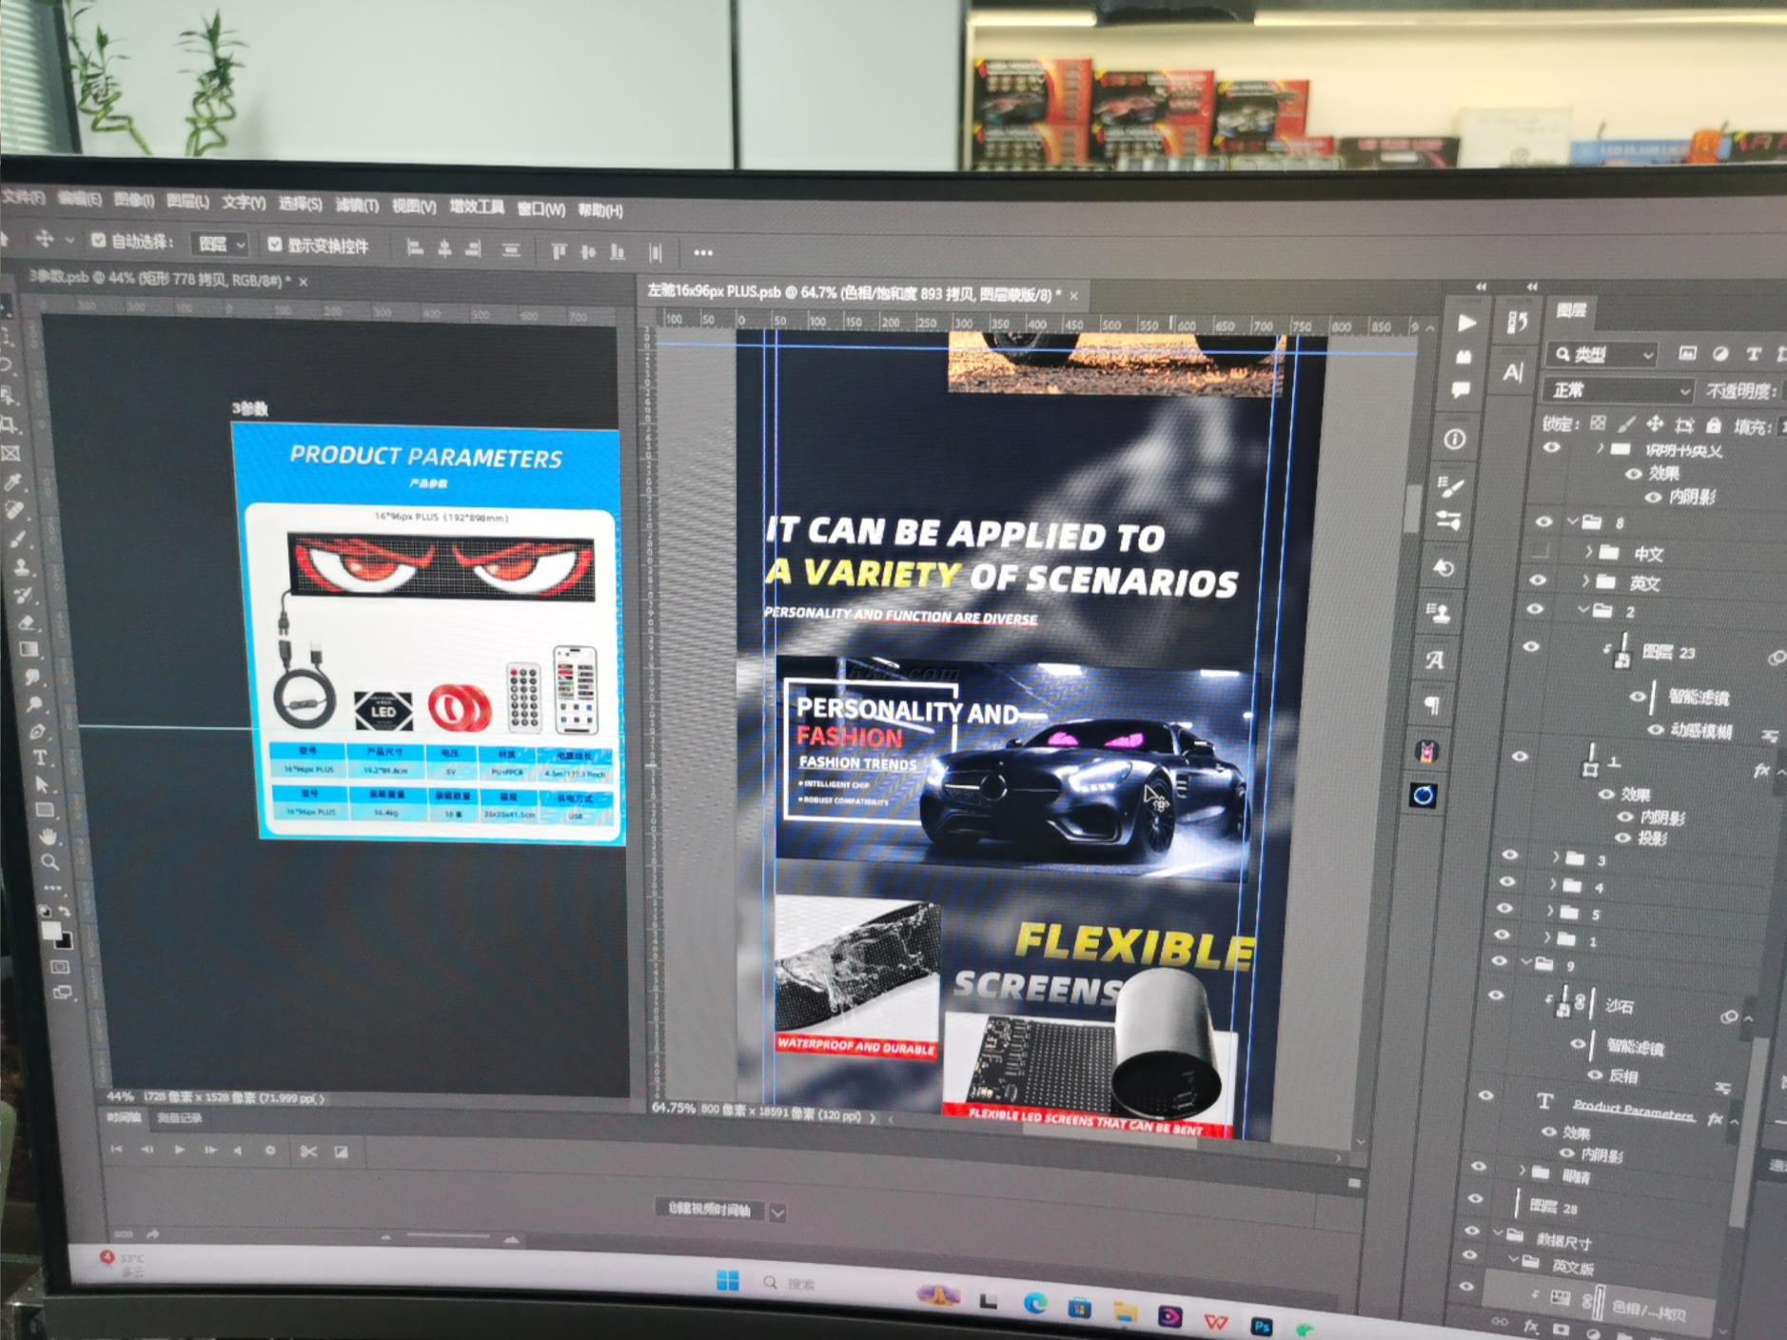Viewport: 1787px width, 1340px height.
Task: Click the foreground color swatch
Action: click(x=50, y=931)
